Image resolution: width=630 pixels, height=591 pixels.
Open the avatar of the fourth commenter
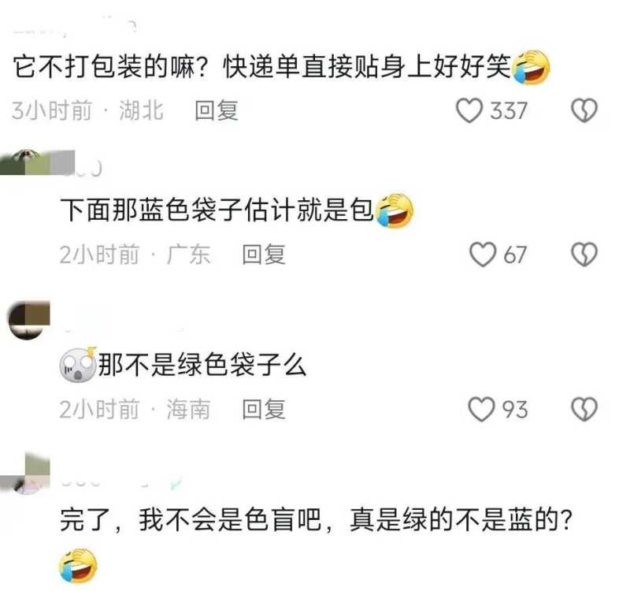(x=25, y=474)
